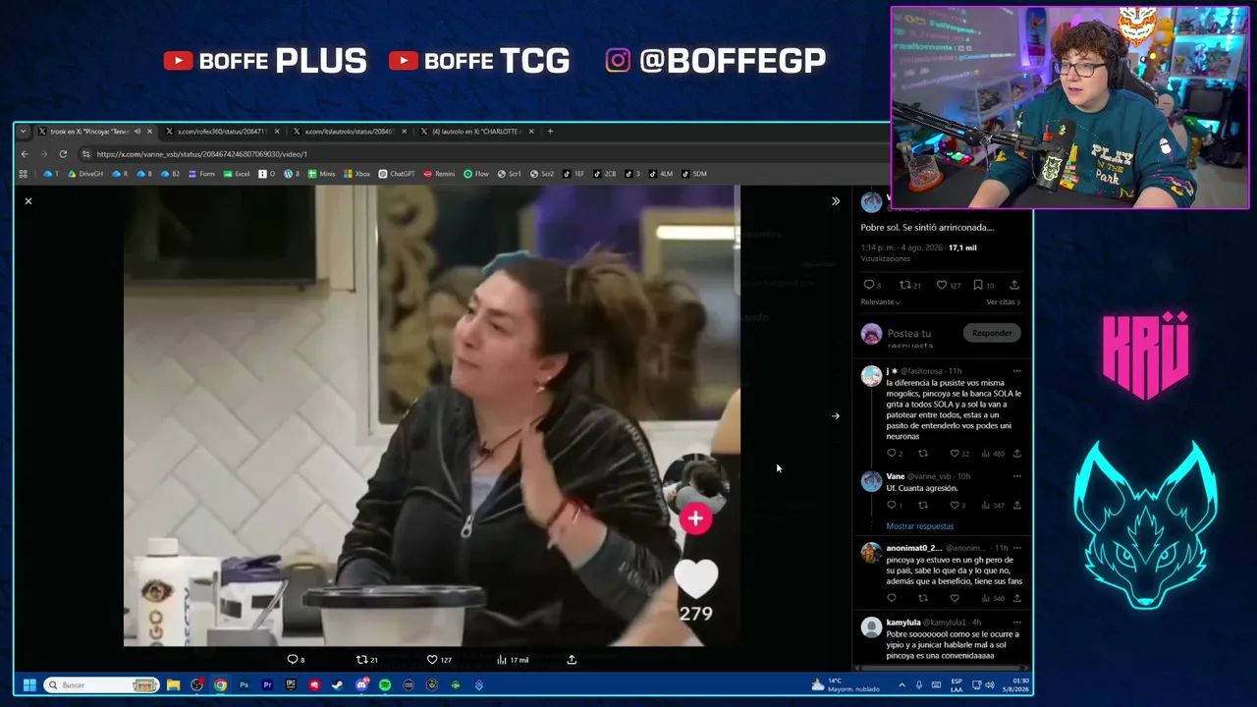Open the tab search dropdown

23,132
